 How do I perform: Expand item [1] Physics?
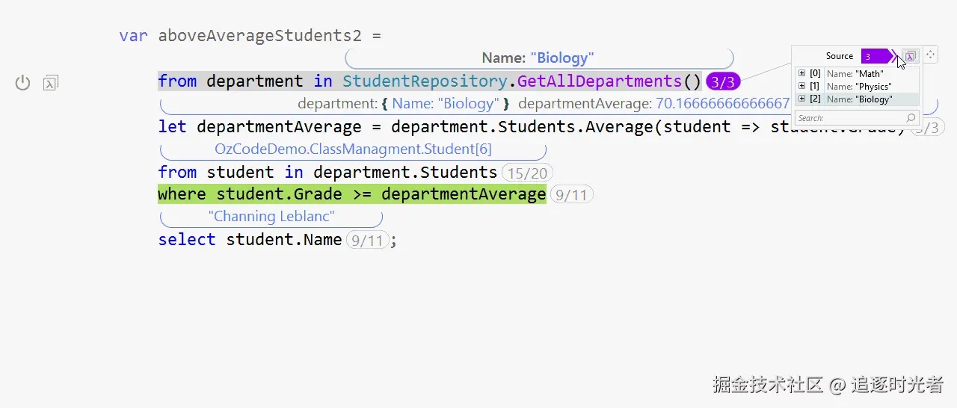(801, 86)
